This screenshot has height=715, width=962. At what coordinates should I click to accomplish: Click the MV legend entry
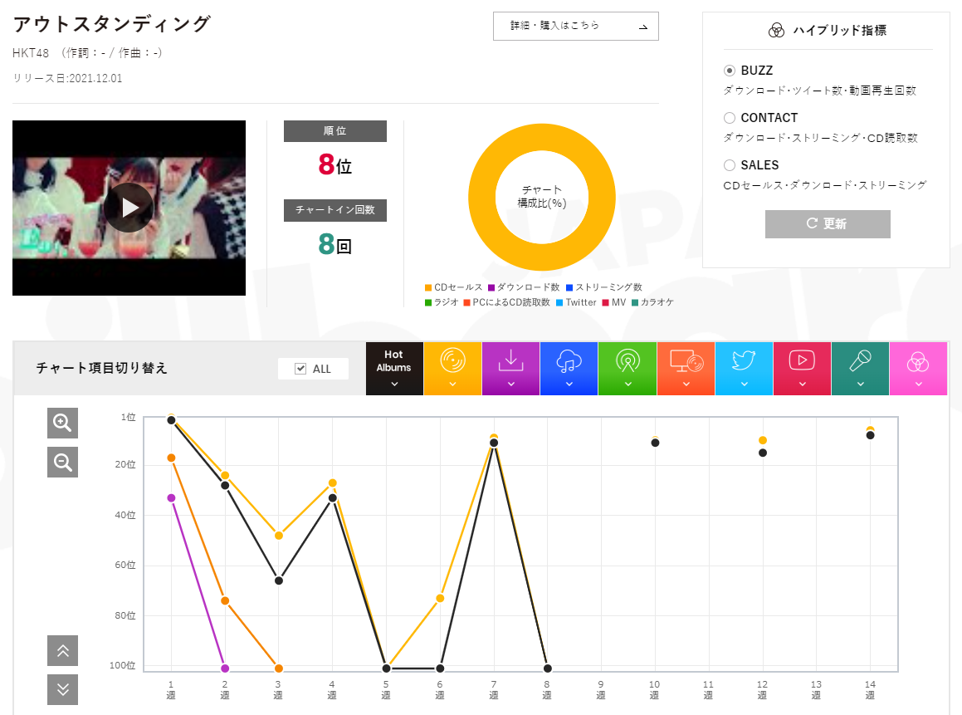pos(614,302)
